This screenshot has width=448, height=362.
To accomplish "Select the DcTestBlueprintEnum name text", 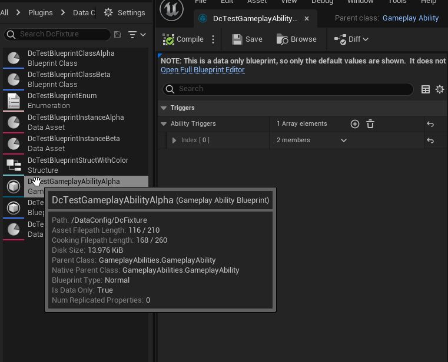I will click(62, 96).
